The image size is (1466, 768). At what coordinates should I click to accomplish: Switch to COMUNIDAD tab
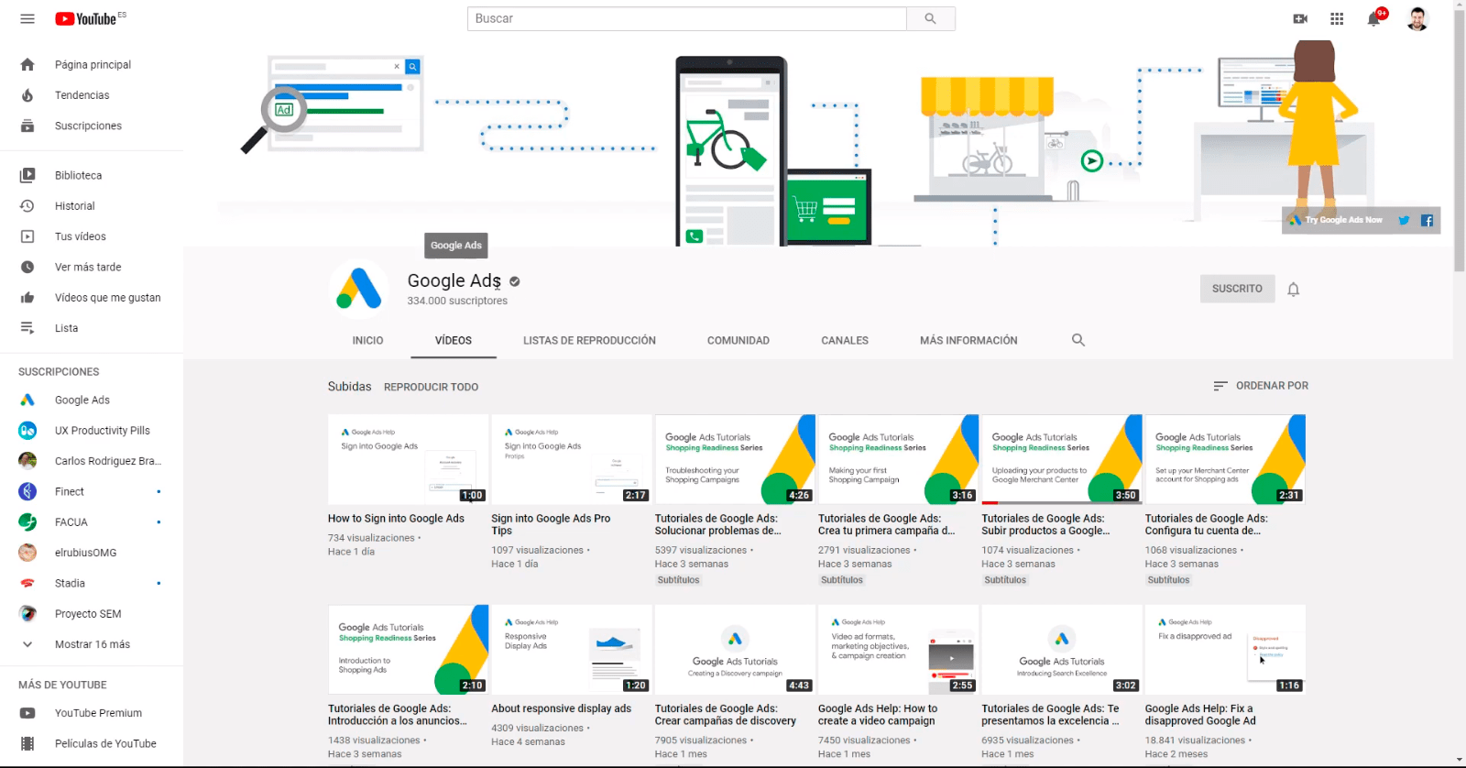point(738,340)
